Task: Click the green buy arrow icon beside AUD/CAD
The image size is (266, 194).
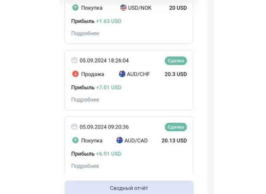Action: 75,140
